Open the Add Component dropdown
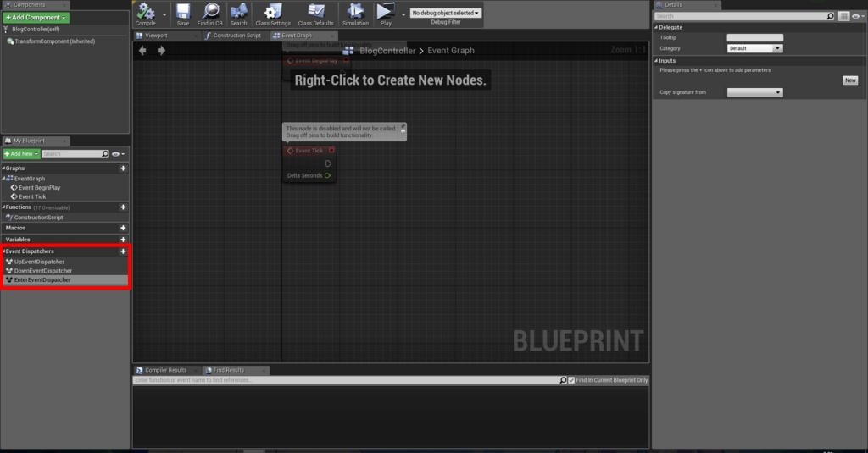The width and height of the screenshot is (868, 453). tap(36, 18)
